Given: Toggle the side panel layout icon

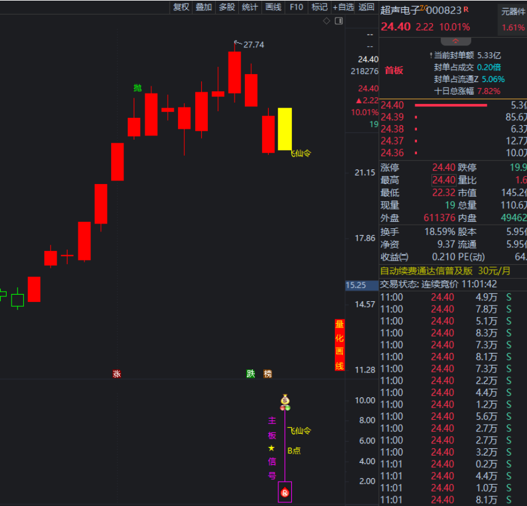Looking at the screenshot, I should [339, 21].
